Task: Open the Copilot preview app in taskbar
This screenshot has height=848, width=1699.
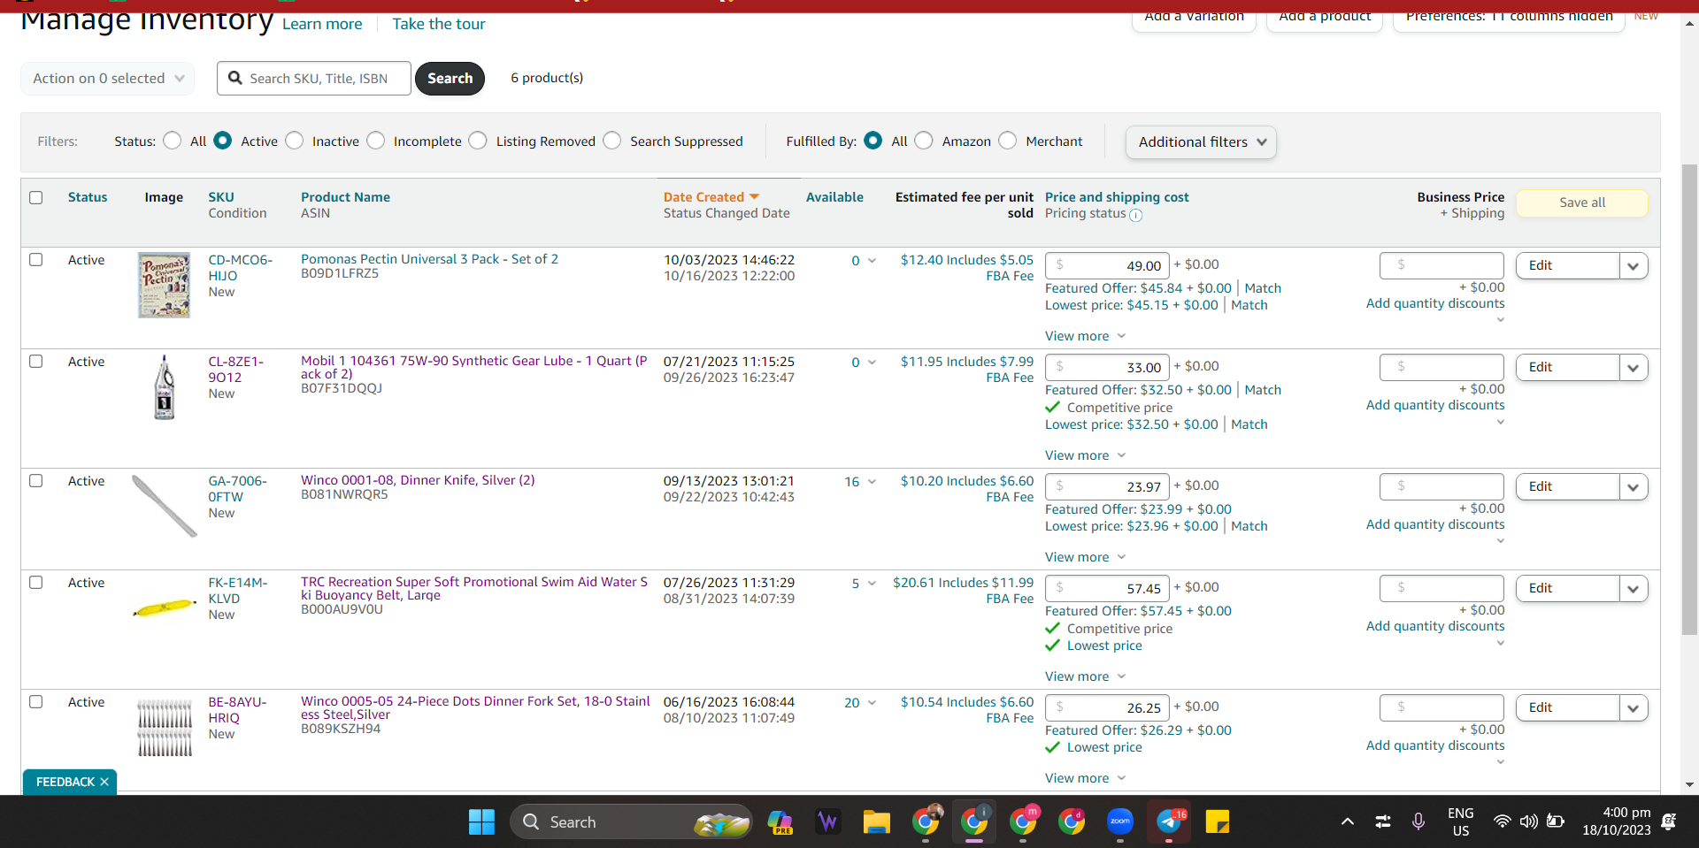Action: (780, 822)
